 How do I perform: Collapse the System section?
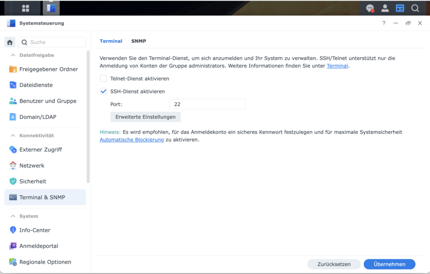[13, 216]
